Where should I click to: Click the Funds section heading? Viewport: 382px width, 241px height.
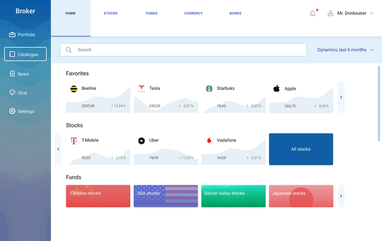point(73,177)
